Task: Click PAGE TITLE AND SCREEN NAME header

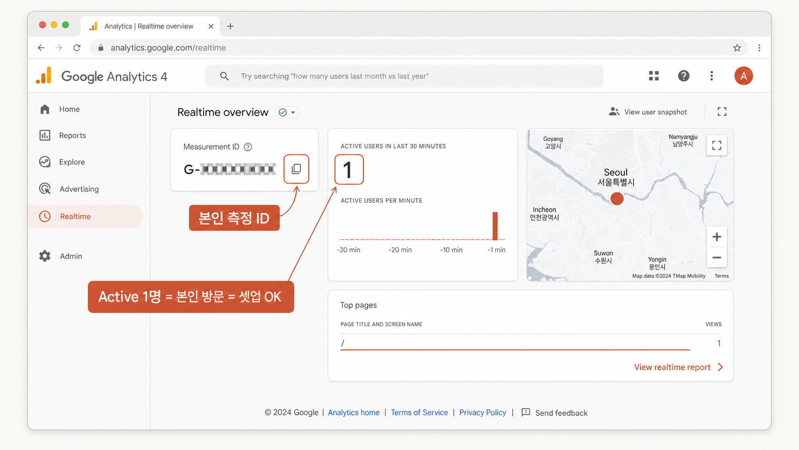Action: (x=381, y=324)
